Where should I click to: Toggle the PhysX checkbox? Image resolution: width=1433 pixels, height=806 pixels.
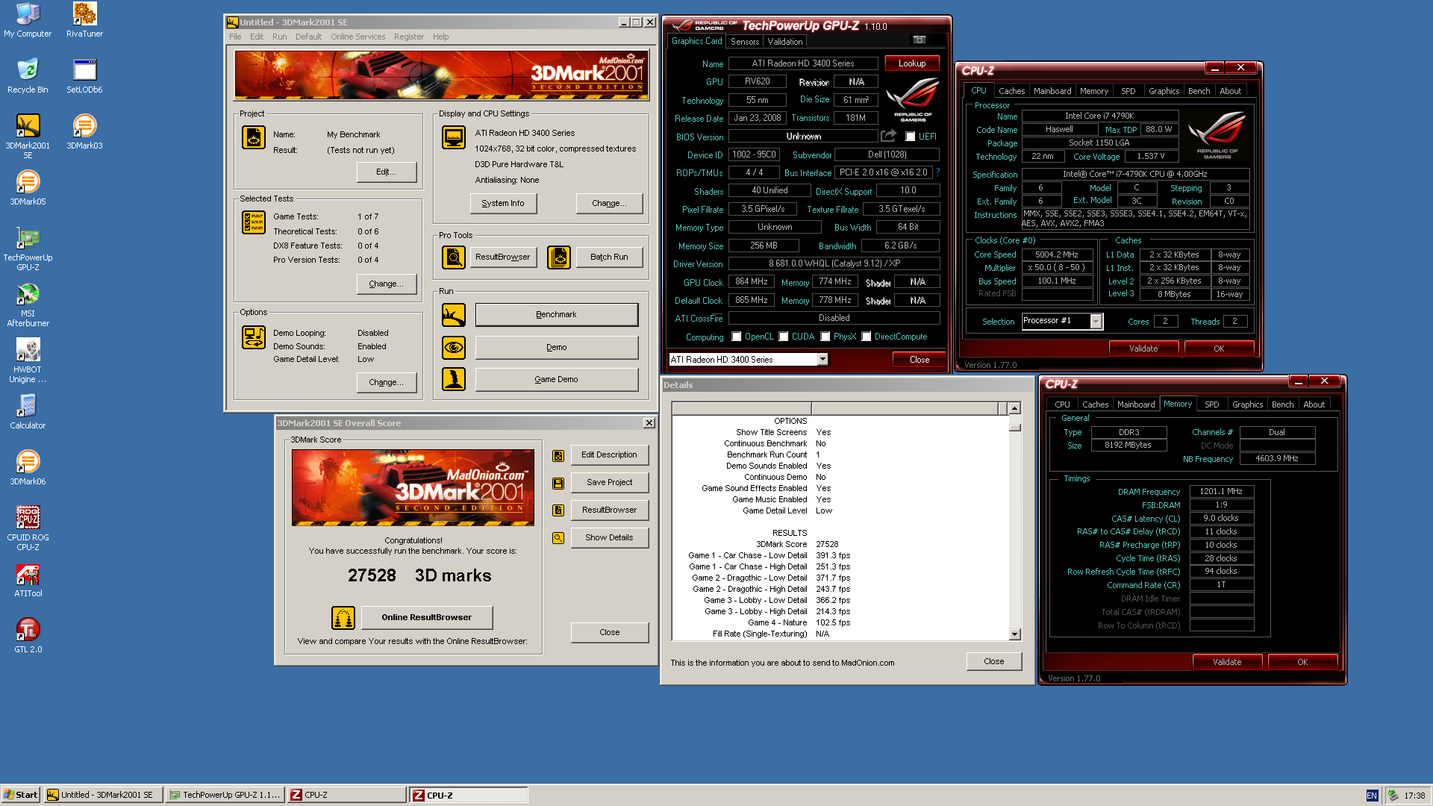click(825, 337)
